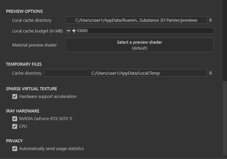The width and height of the screenshot is (227, 159).
Task: Click the Local cache directory label
Action: click(32, 20)
